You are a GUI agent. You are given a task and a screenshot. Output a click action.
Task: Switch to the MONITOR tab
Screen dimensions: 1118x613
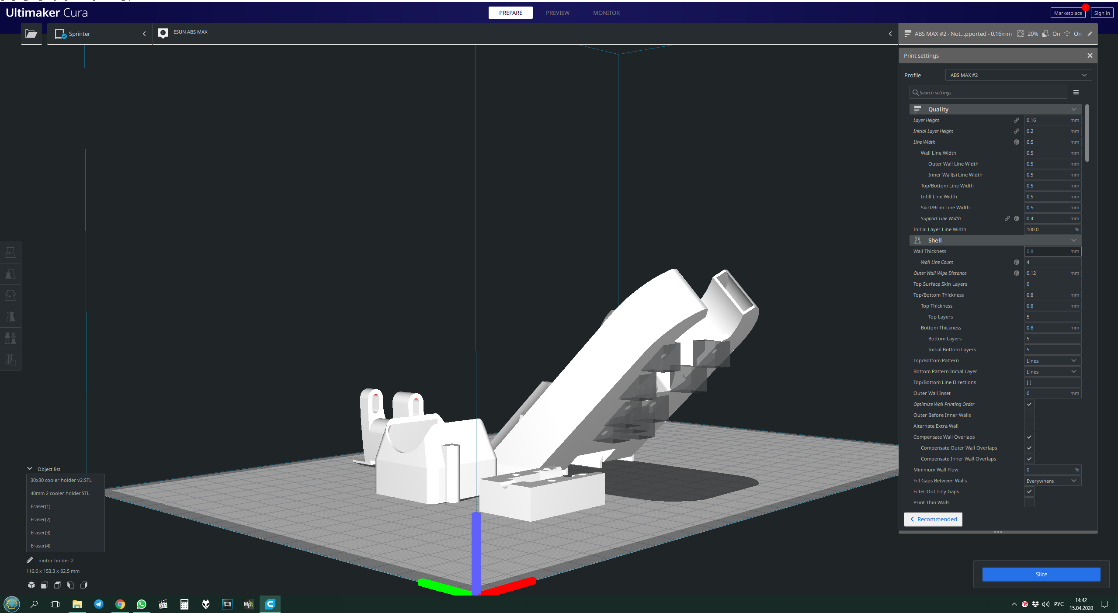point(606,13)
